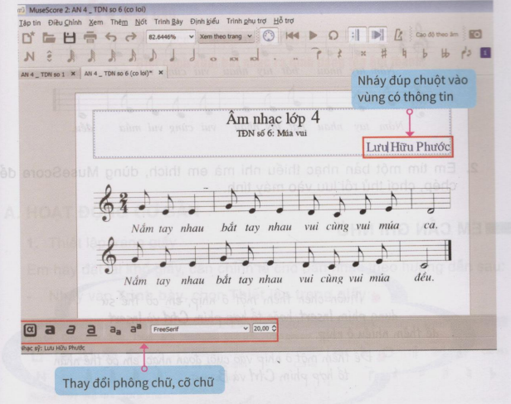The height and width of the screenshot is (404, 511).
Task: Click the Undo arrow icon
Action: point(111,37)
